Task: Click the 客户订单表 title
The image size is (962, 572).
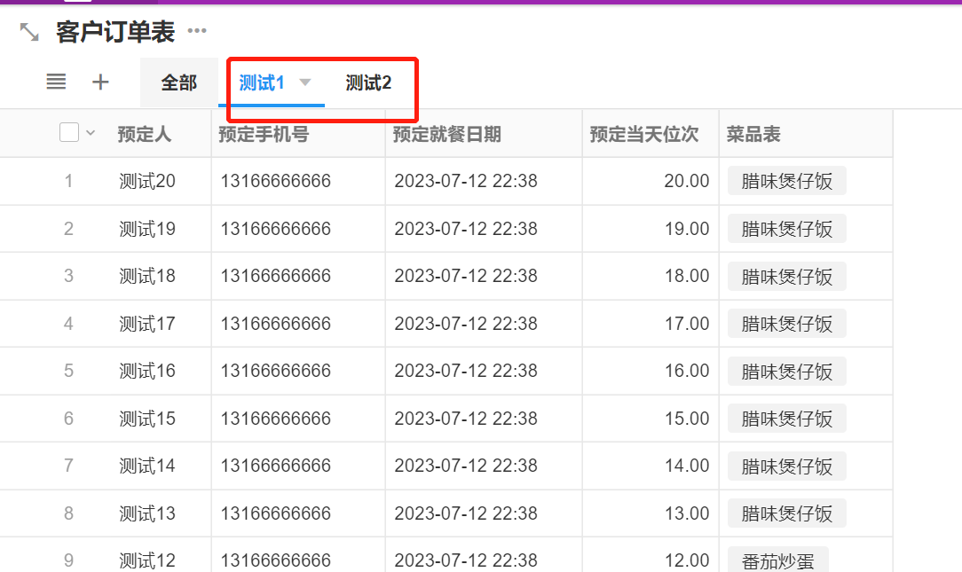Action: pyautogui.click(x=115, y=32)
